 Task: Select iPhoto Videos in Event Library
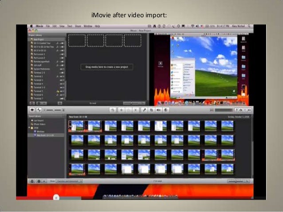point(47,124)
